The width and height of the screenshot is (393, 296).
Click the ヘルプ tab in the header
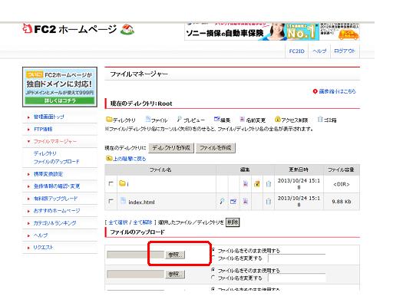tap(319, 51)
